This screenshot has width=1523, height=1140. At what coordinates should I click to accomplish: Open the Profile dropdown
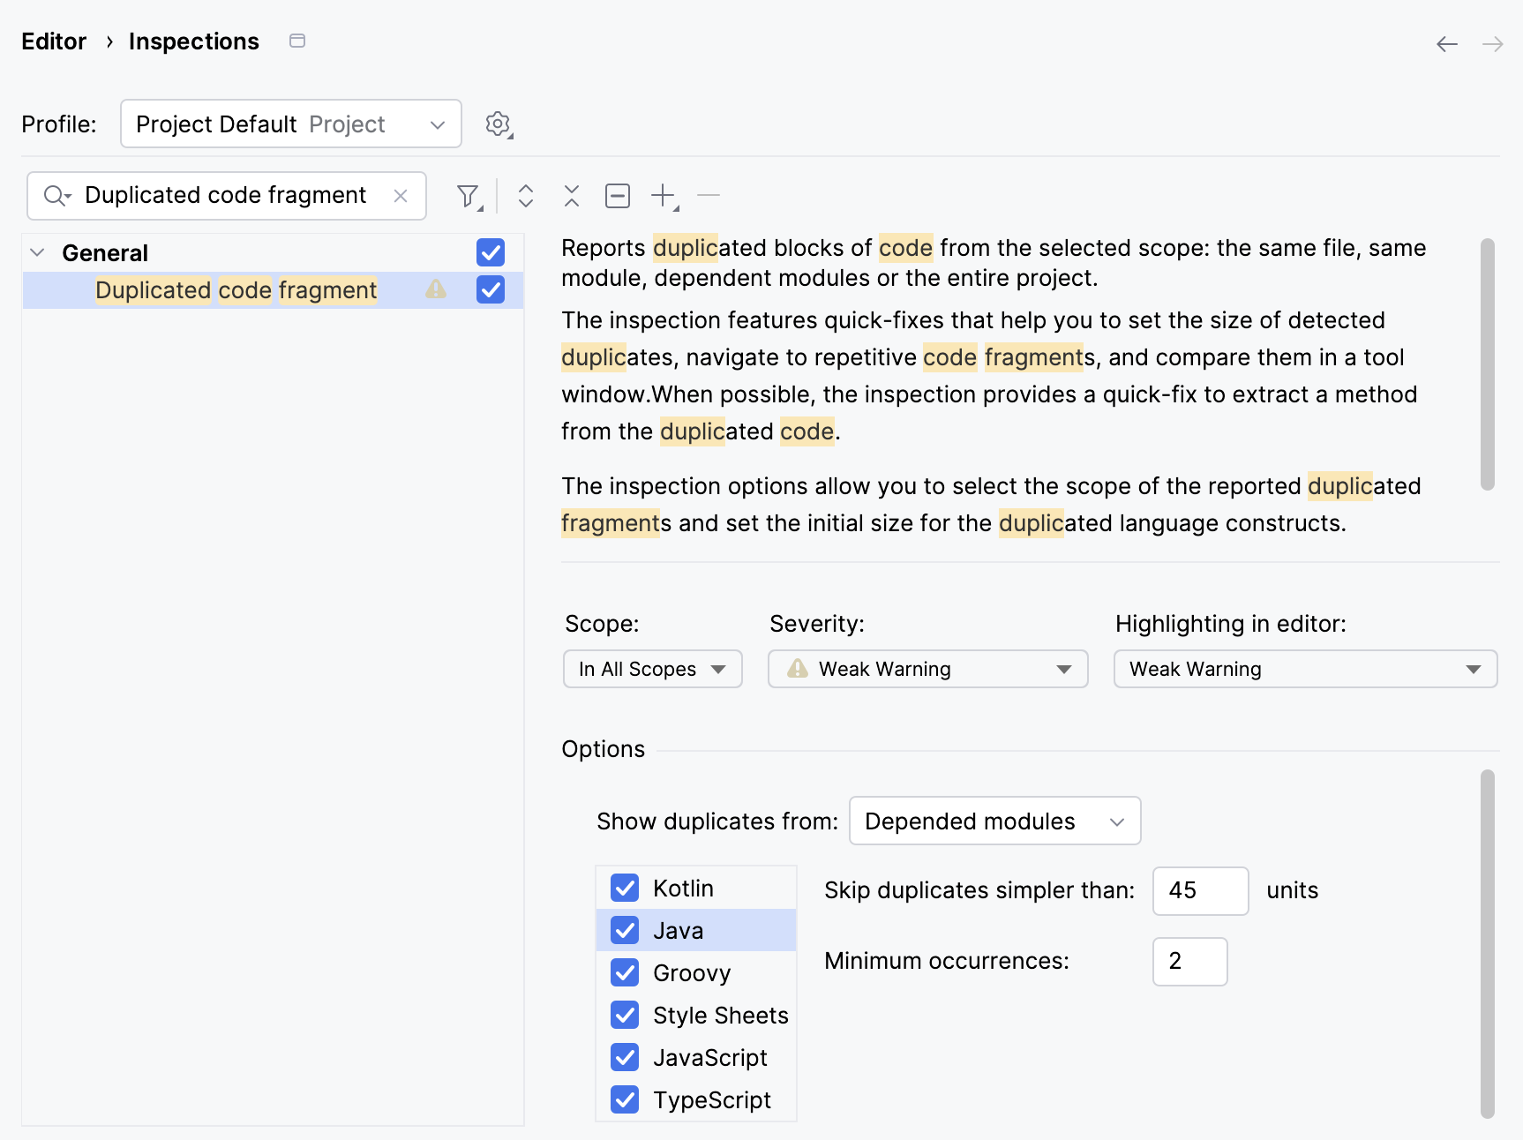point(290,124)
